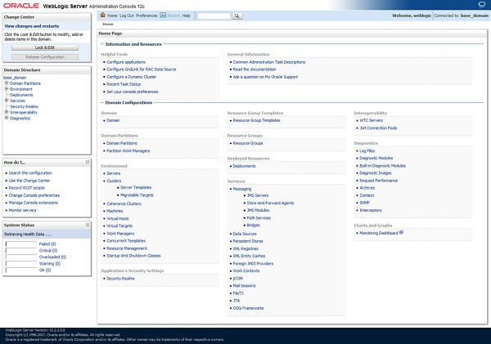Collapse the How do I panel icon
The height and width of the screenshot is (344, 491).
88,162
